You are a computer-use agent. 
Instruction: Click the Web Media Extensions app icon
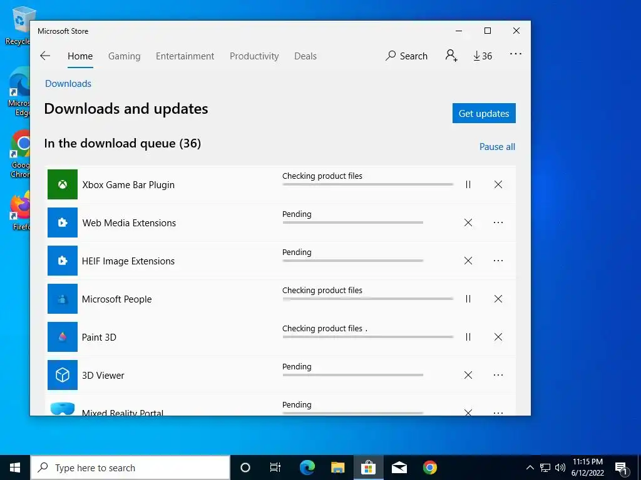(63, 222)
